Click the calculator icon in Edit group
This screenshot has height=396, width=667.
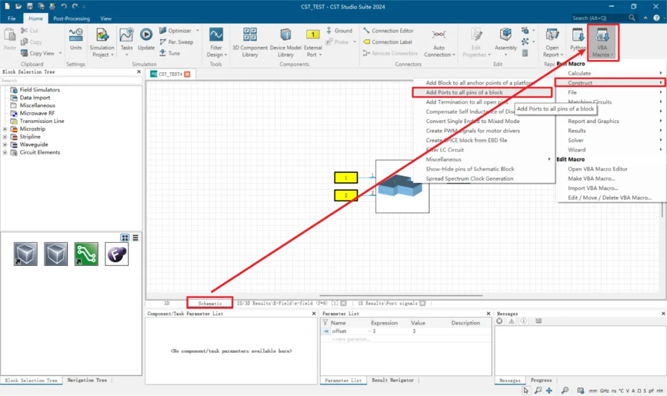[x=525, y=53]
